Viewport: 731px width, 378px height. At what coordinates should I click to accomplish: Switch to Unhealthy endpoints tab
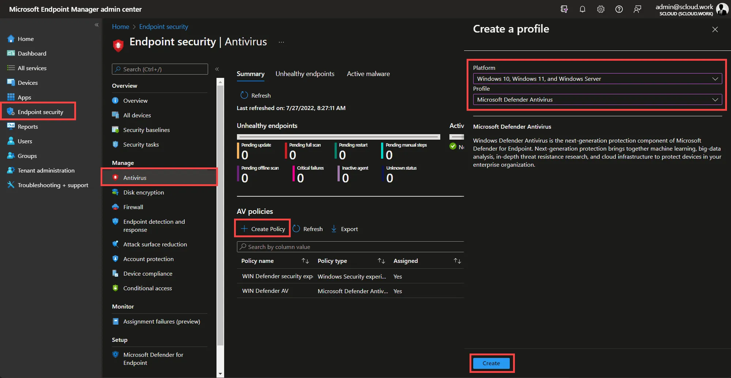pyautogui.click(x=305, y=74)
